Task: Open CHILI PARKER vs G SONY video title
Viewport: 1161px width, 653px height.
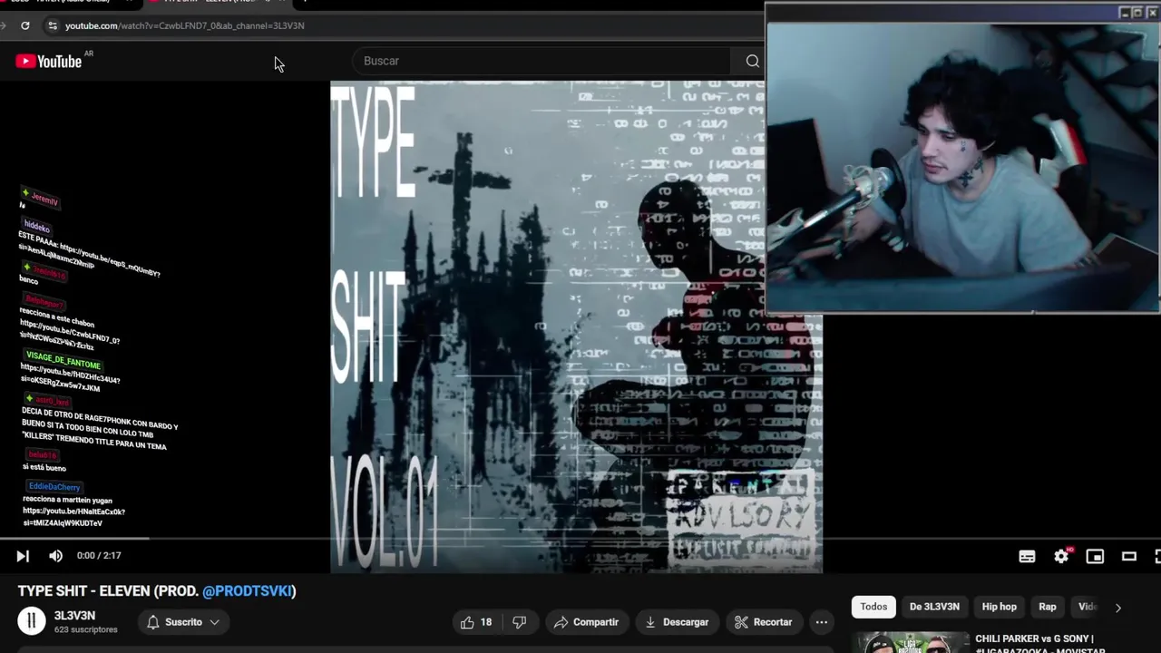Action: click(1039, 645)
